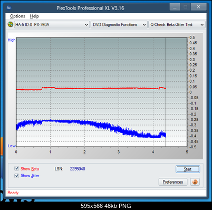The width and height of the screenshot is (212, 210).
Task: Open the Help menu
Action: pyautogui.click(x=34, y=16)
